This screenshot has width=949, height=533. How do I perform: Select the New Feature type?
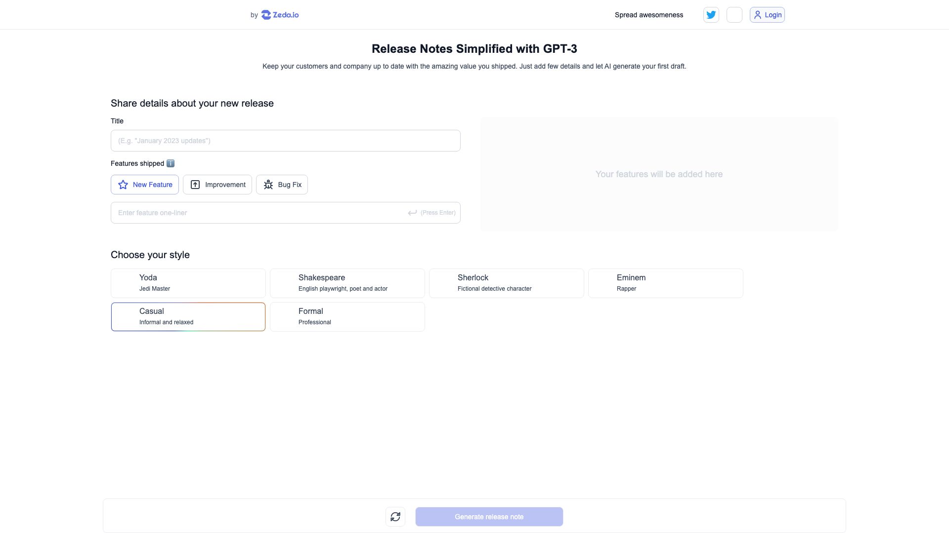coord(145,185)
